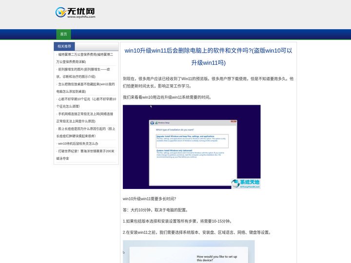Click the article title about win10升级win11

pos(208,56)
